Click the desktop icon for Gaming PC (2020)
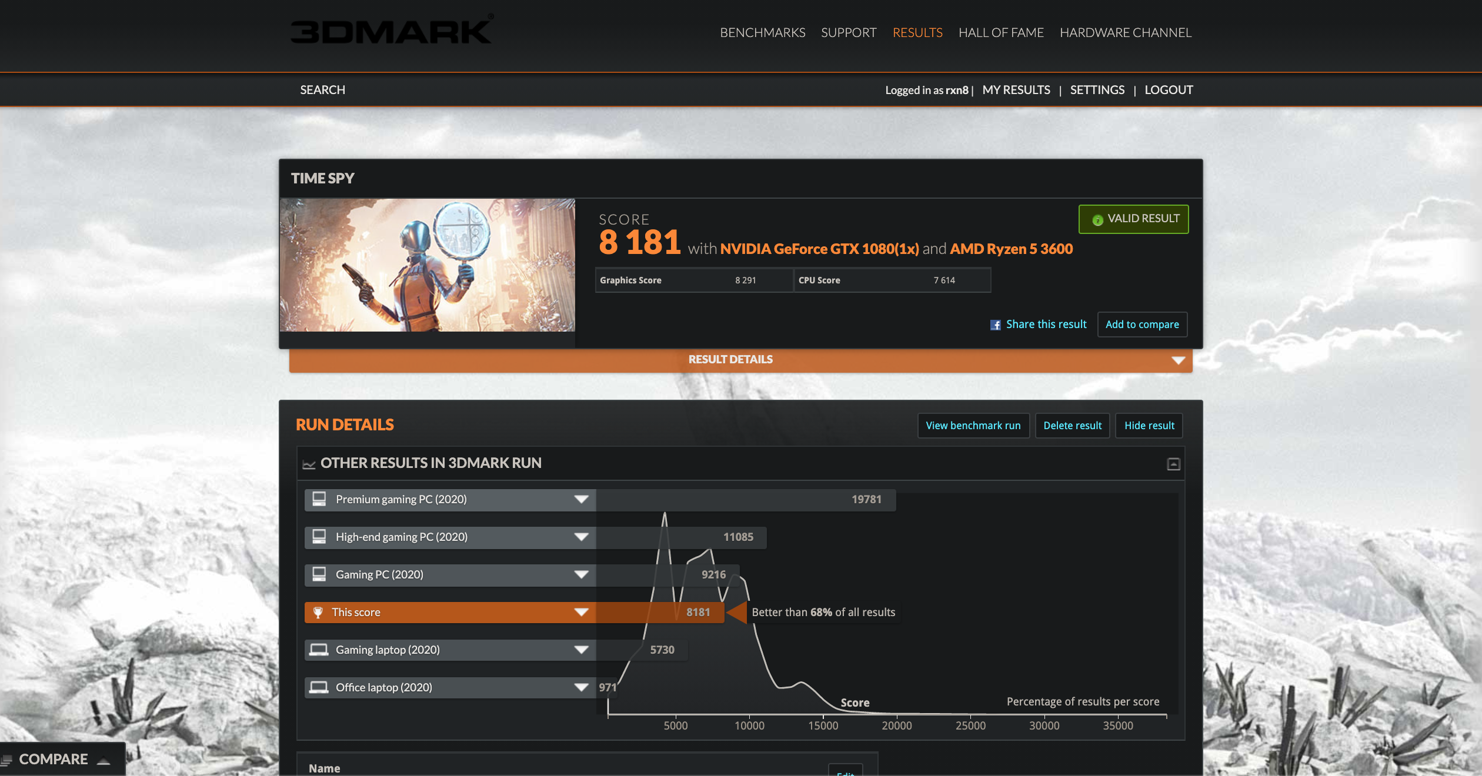 319,574
